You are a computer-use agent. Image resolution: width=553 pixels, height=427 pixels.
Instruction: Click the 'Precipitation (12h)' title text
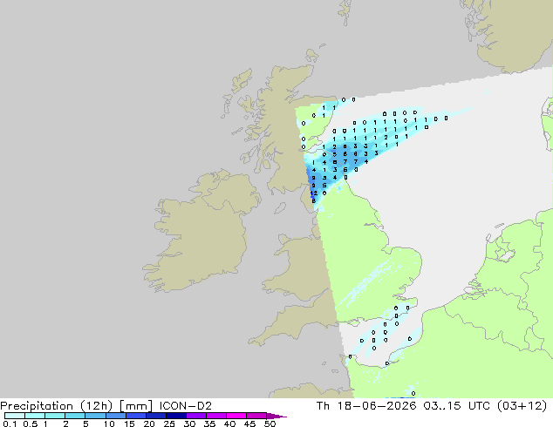pos(57,406)
